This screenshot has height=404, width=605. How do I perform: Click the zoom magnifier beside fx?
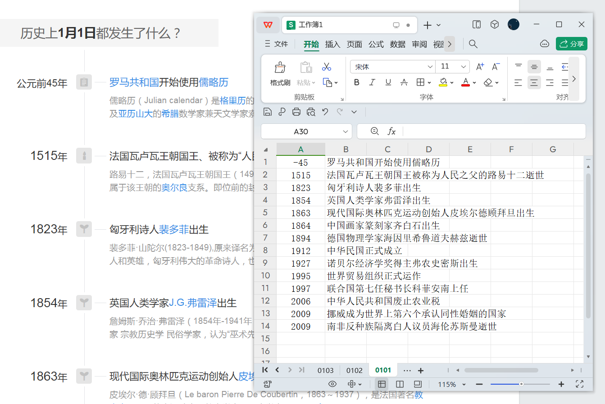[x=375, y=131]
